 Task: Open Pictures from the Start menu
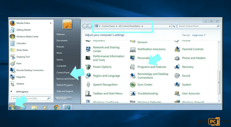[60, 47]
